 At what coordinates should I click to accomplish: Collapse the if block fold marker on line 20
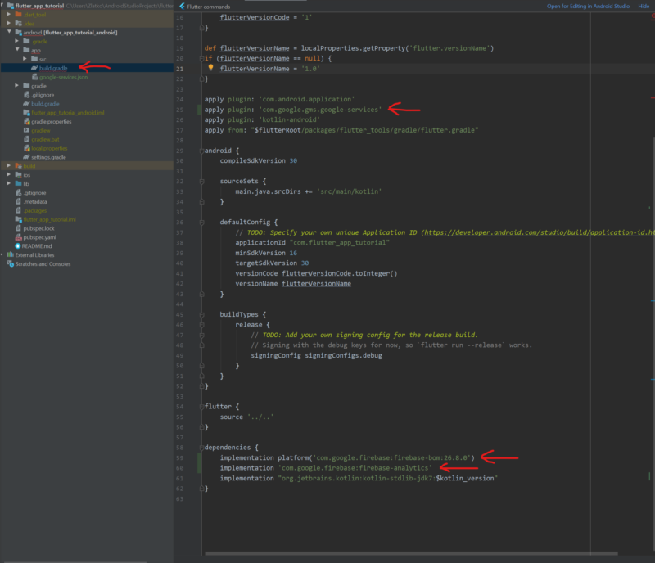pos(201,58)
